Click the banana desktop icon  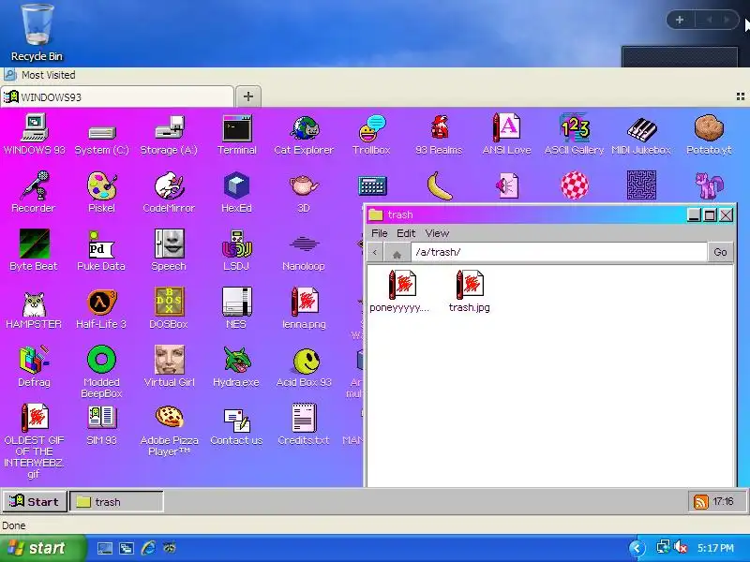439,185
